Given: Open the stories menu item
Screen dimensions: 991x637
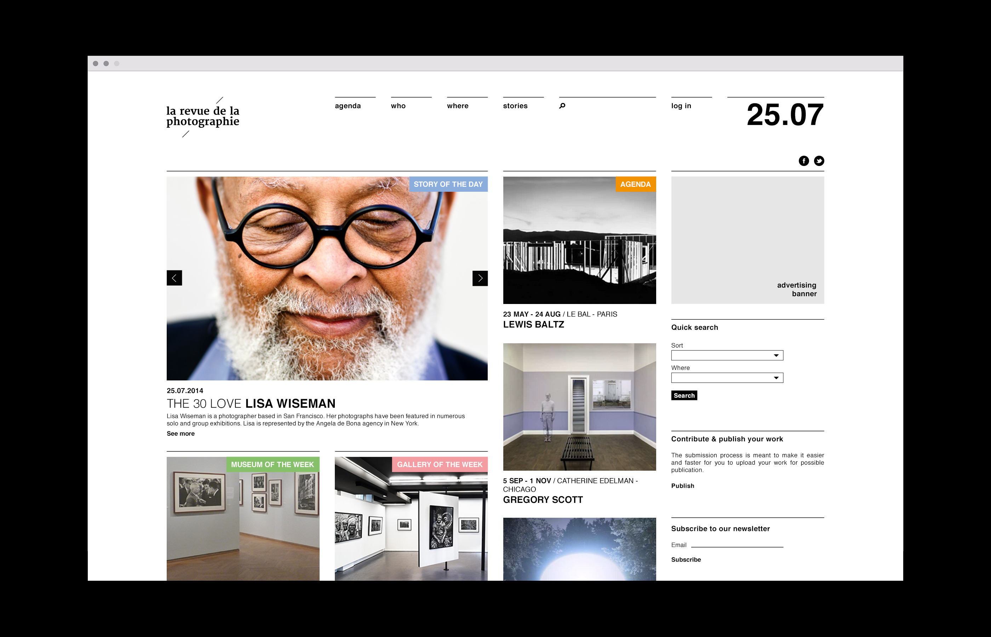Looking at the screenshot, I should pos(515,106).
